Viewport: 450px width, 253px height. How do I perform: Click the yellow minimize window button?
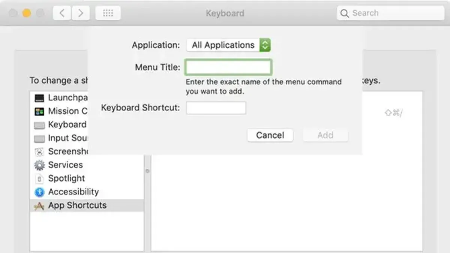coord(27,13)
